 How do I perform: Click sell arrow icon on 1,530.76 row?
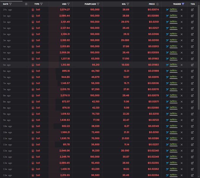33,139
